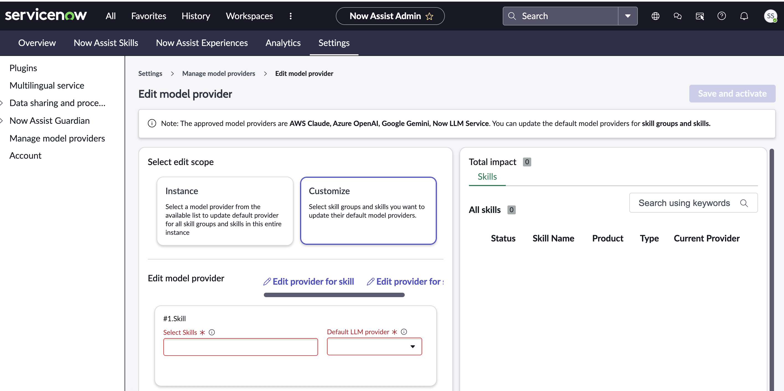Click Edit provider for skill link
This screenshot has height=391, width=784.
click(x=309, y=282)
